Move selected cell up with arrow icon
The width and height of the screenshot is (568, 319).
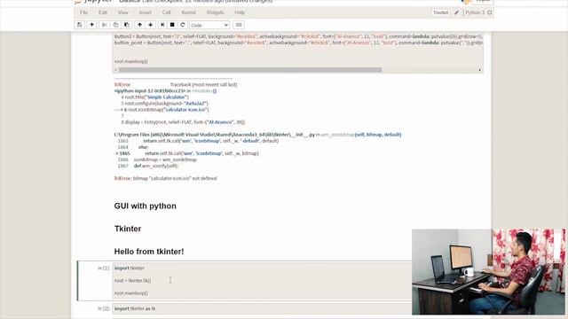click(139, 25)
